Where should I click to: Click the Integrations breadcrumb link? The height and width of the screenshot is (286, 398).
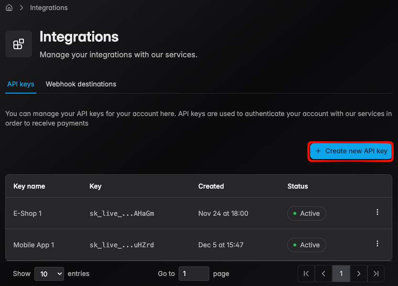49,8
